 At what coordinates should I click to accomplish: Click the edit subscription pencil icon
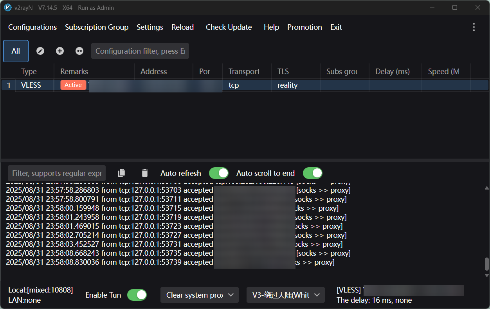[x=40, y=51]
